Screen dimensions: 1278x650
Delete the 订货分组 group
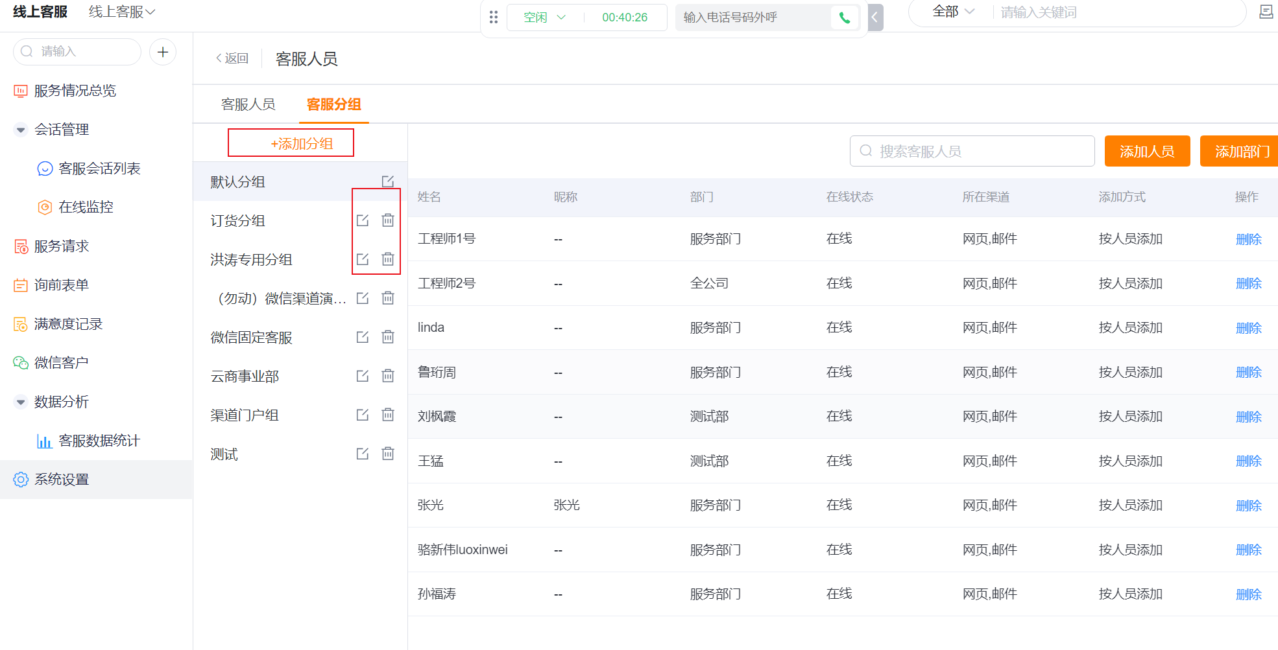[388, 220]
